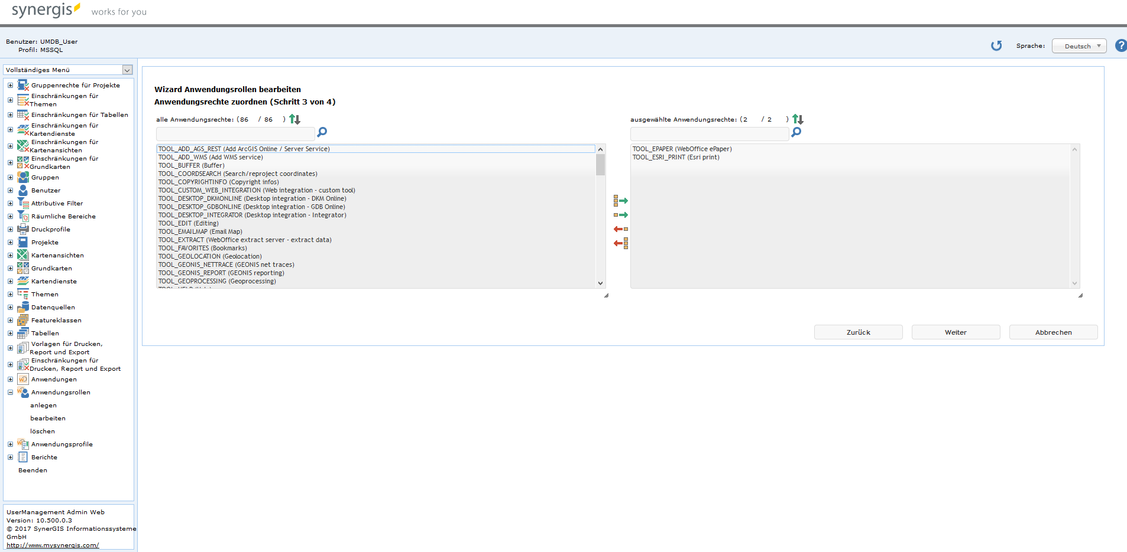The height and width of the screenshot is (552, 1127).
Task: Select bearbeiten under Anwendungsrollen
Action: click(x=48, y=418)
